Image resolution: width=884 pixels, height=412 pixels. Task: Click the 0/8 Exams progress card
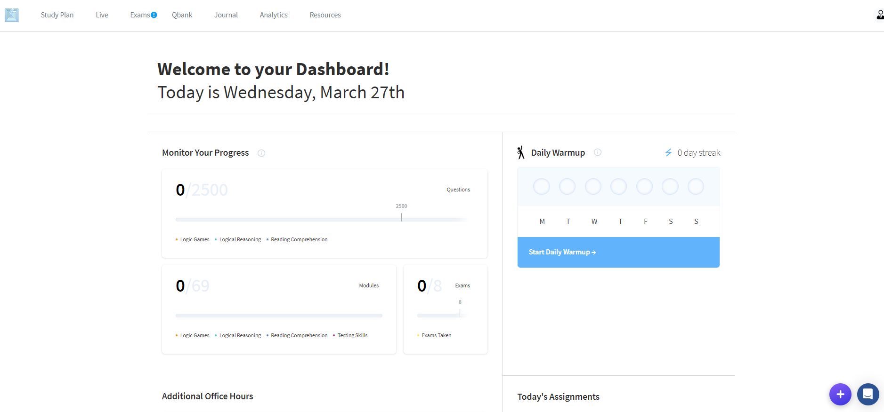(445, 309)
